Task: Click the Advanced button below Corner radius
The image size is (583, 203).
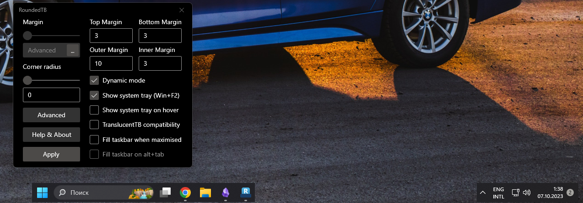Action: pyautogui.click(x=51, y=115)
